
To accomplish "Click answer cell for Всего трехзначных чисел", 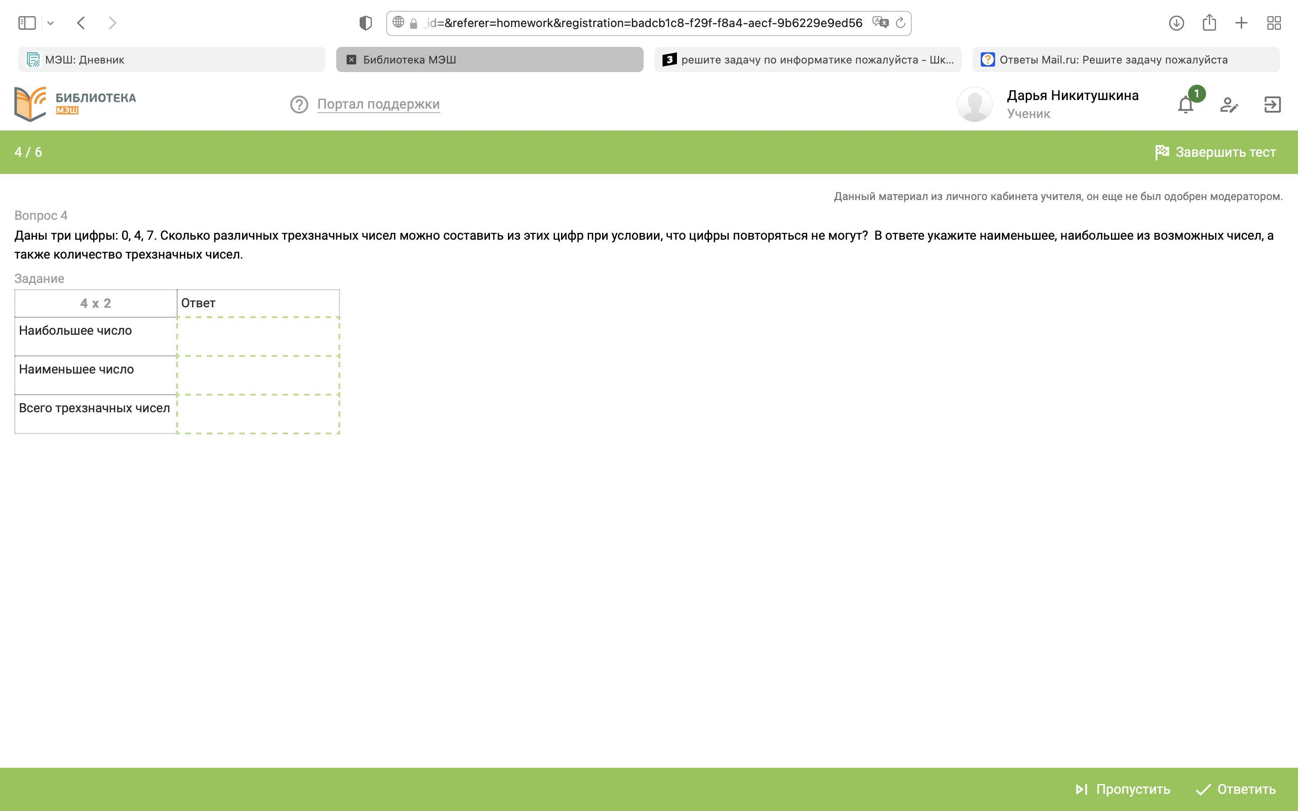I will (258, 414).
